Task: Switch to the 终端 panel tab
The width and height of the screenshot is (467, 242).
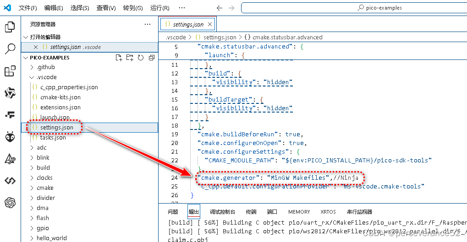Action: pyautogui.click(x=251, y=212)
